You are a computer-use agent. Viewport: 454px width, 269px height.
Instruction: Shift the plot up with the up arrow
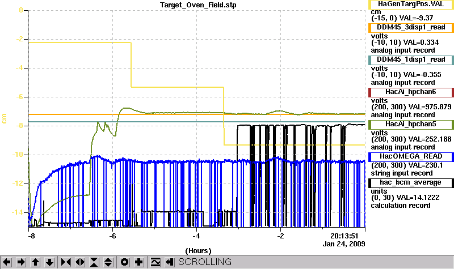35,262
